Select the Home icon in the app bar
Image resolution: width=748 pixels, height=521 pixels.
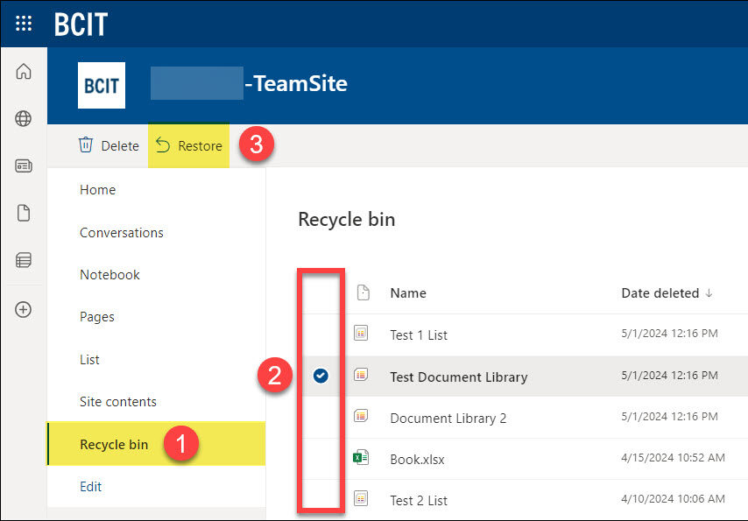(24, 72)
